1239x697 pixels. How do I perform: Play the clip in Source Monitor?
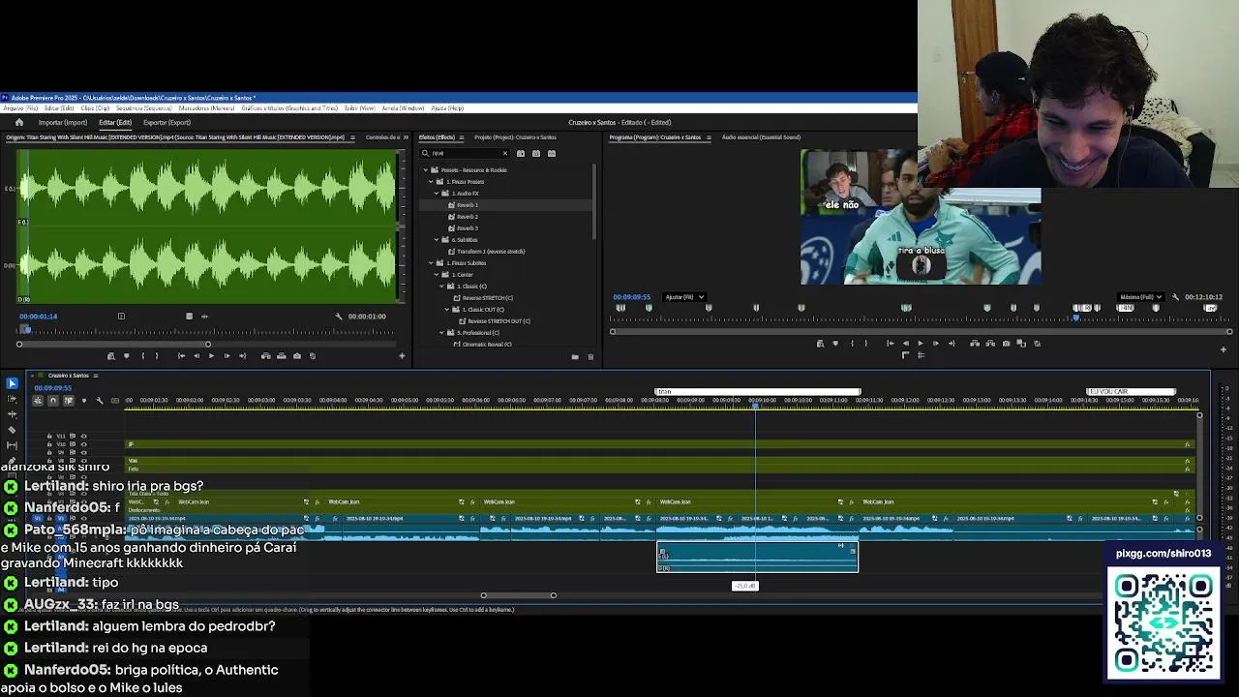pyautogui.click(x=211, y=355)
